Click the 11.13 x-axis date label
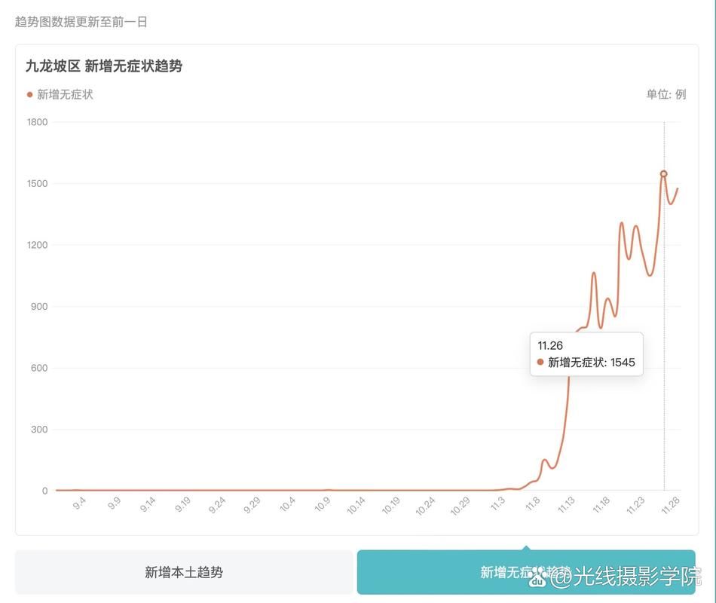716x603 pixels. (x=566, y=505)
